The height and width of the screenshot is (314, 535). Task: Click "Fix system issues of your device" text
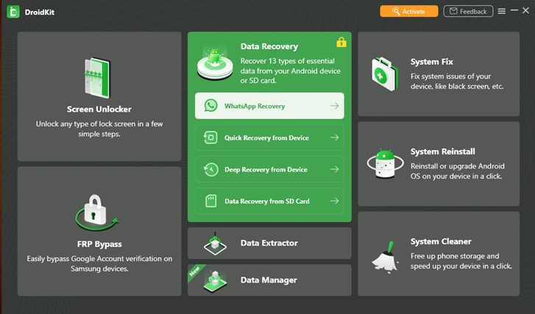457,81
